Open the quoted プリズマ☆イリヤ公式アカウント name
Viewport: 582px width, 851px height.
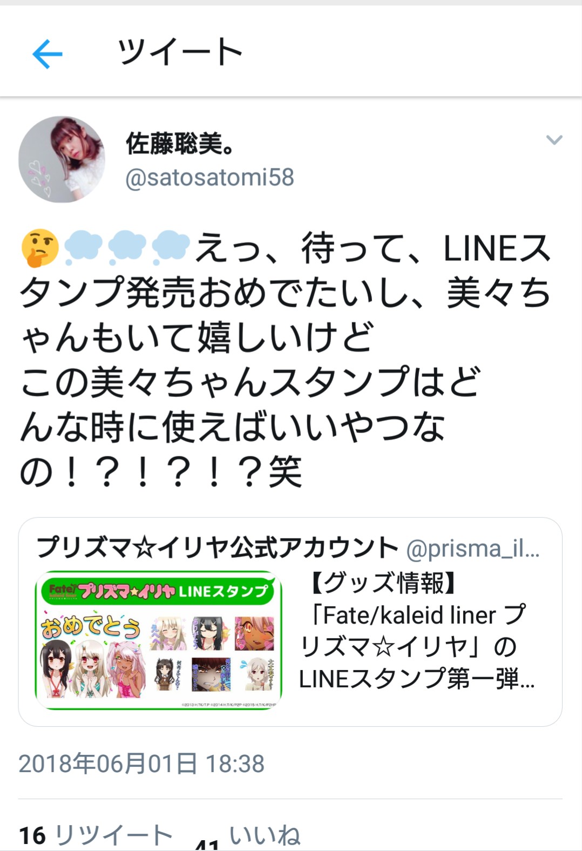click(218, 548)
